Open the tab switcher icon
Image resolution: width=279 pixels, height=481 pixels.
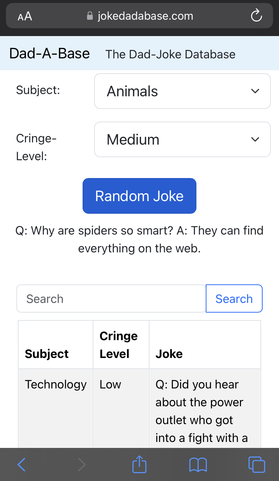257,464
